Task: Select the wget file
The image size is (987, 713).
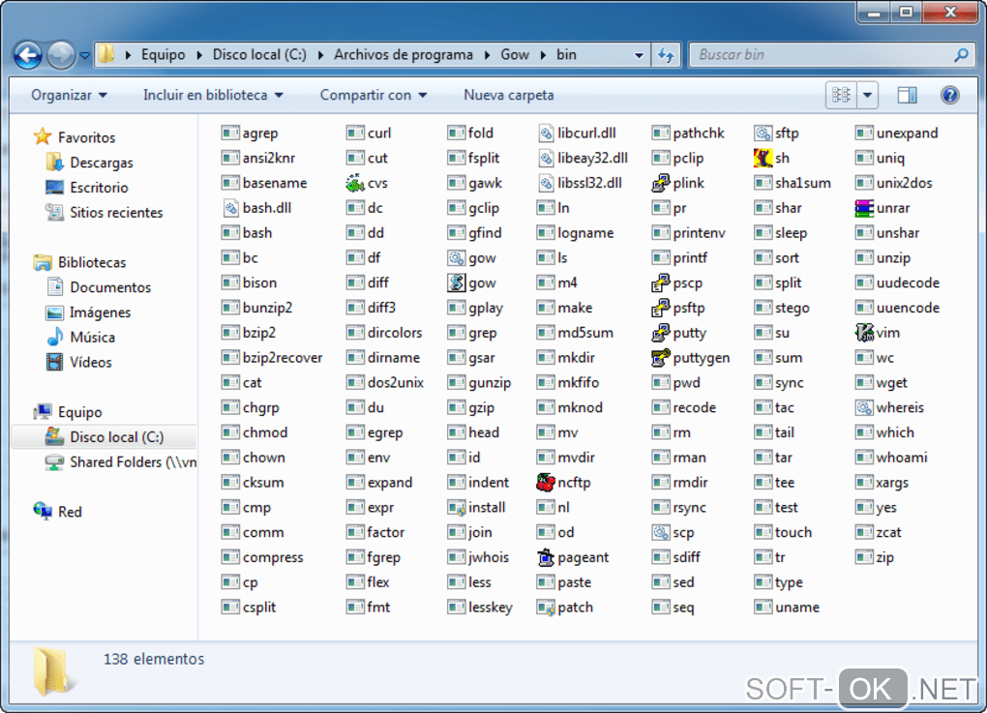Action: 882,382
